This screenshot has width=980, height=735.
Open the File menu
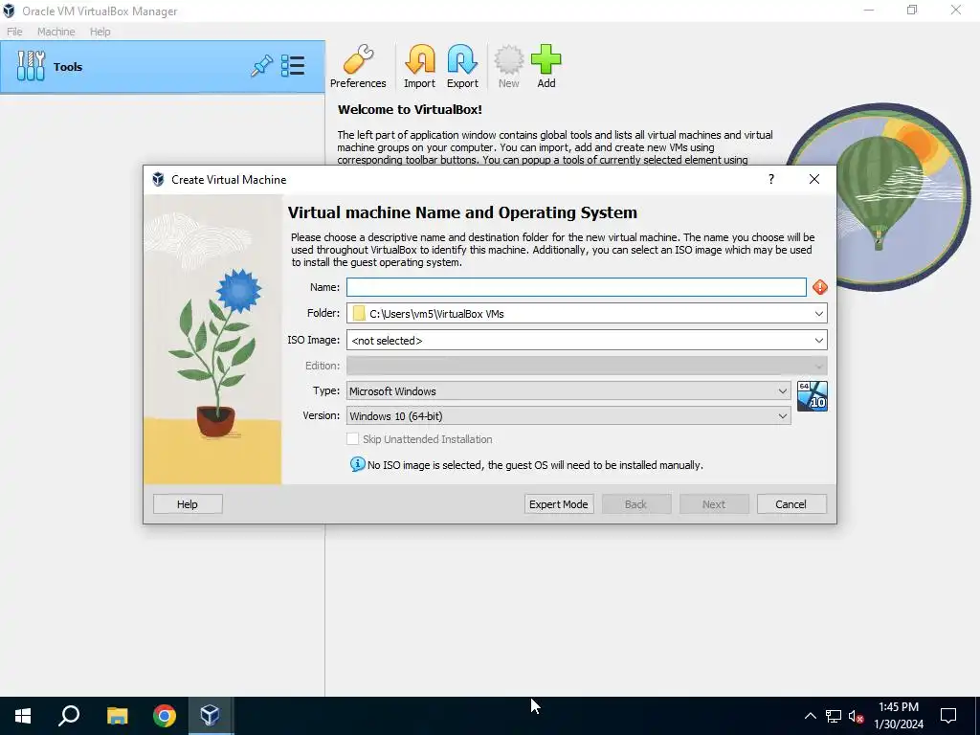[x=14, y=32]
